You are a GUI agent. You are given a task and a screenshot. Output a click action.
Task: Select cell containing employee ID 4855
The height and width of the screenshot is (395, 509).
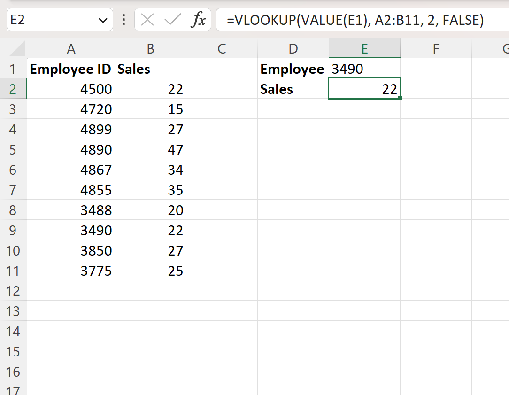71,190
